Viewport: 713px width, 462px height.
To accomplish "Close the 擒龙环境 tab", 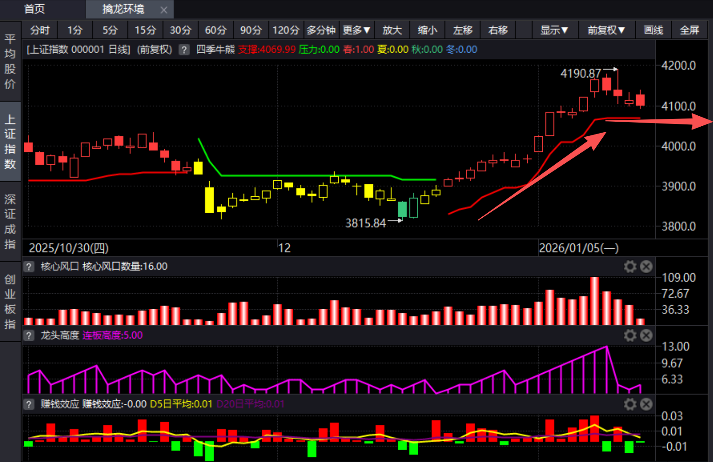I will pos(164,10).
